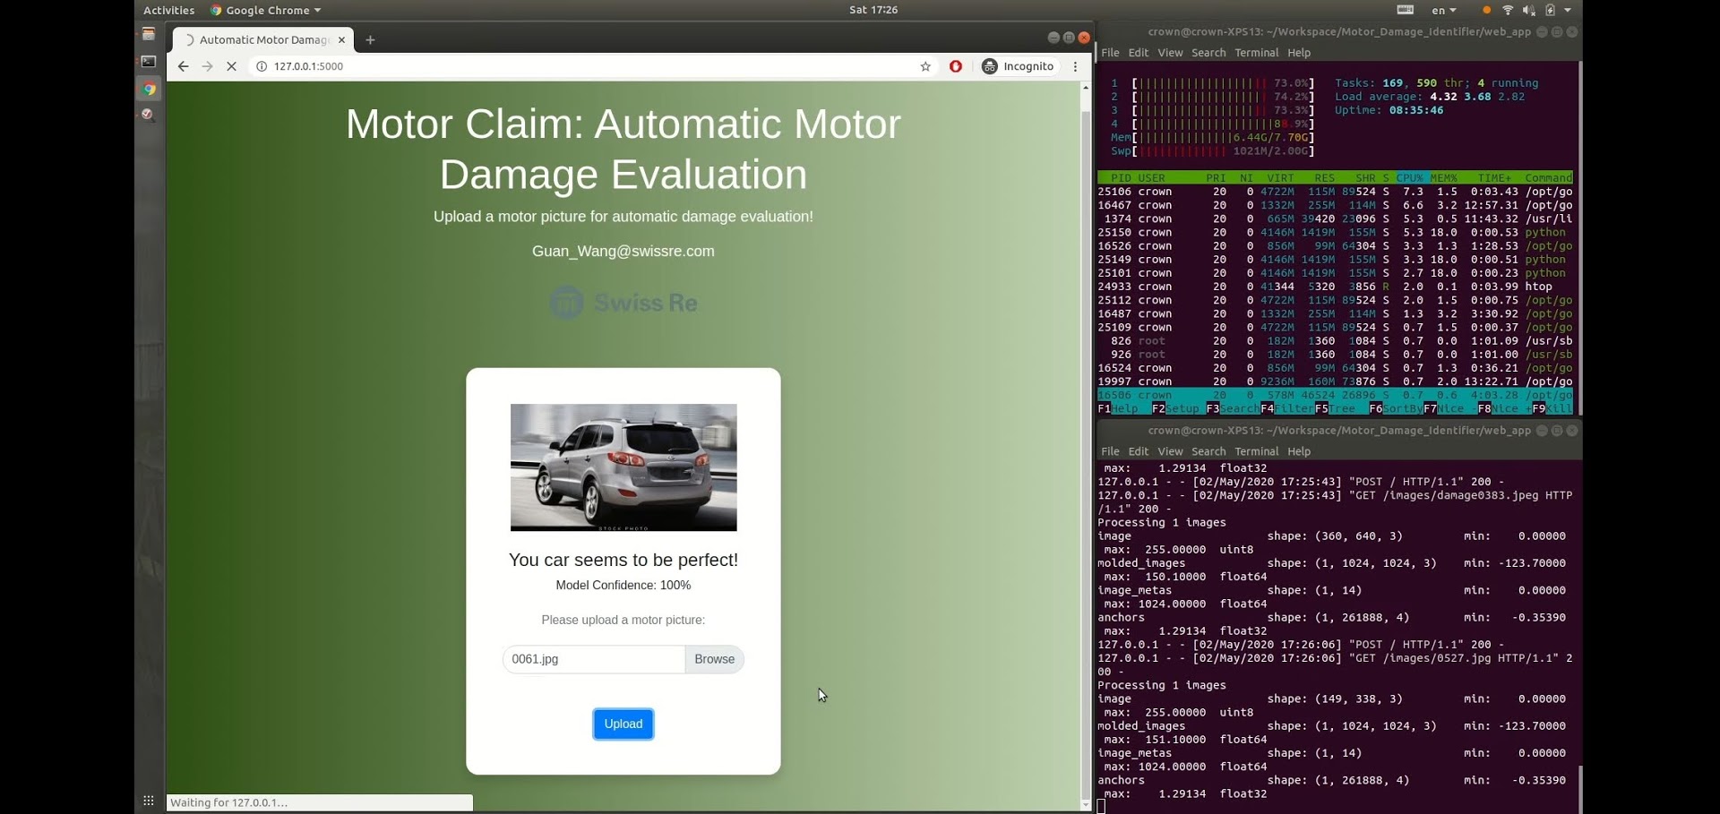
Task: Open Edit menu in the htop terminal
Action: click(1139, 53)
